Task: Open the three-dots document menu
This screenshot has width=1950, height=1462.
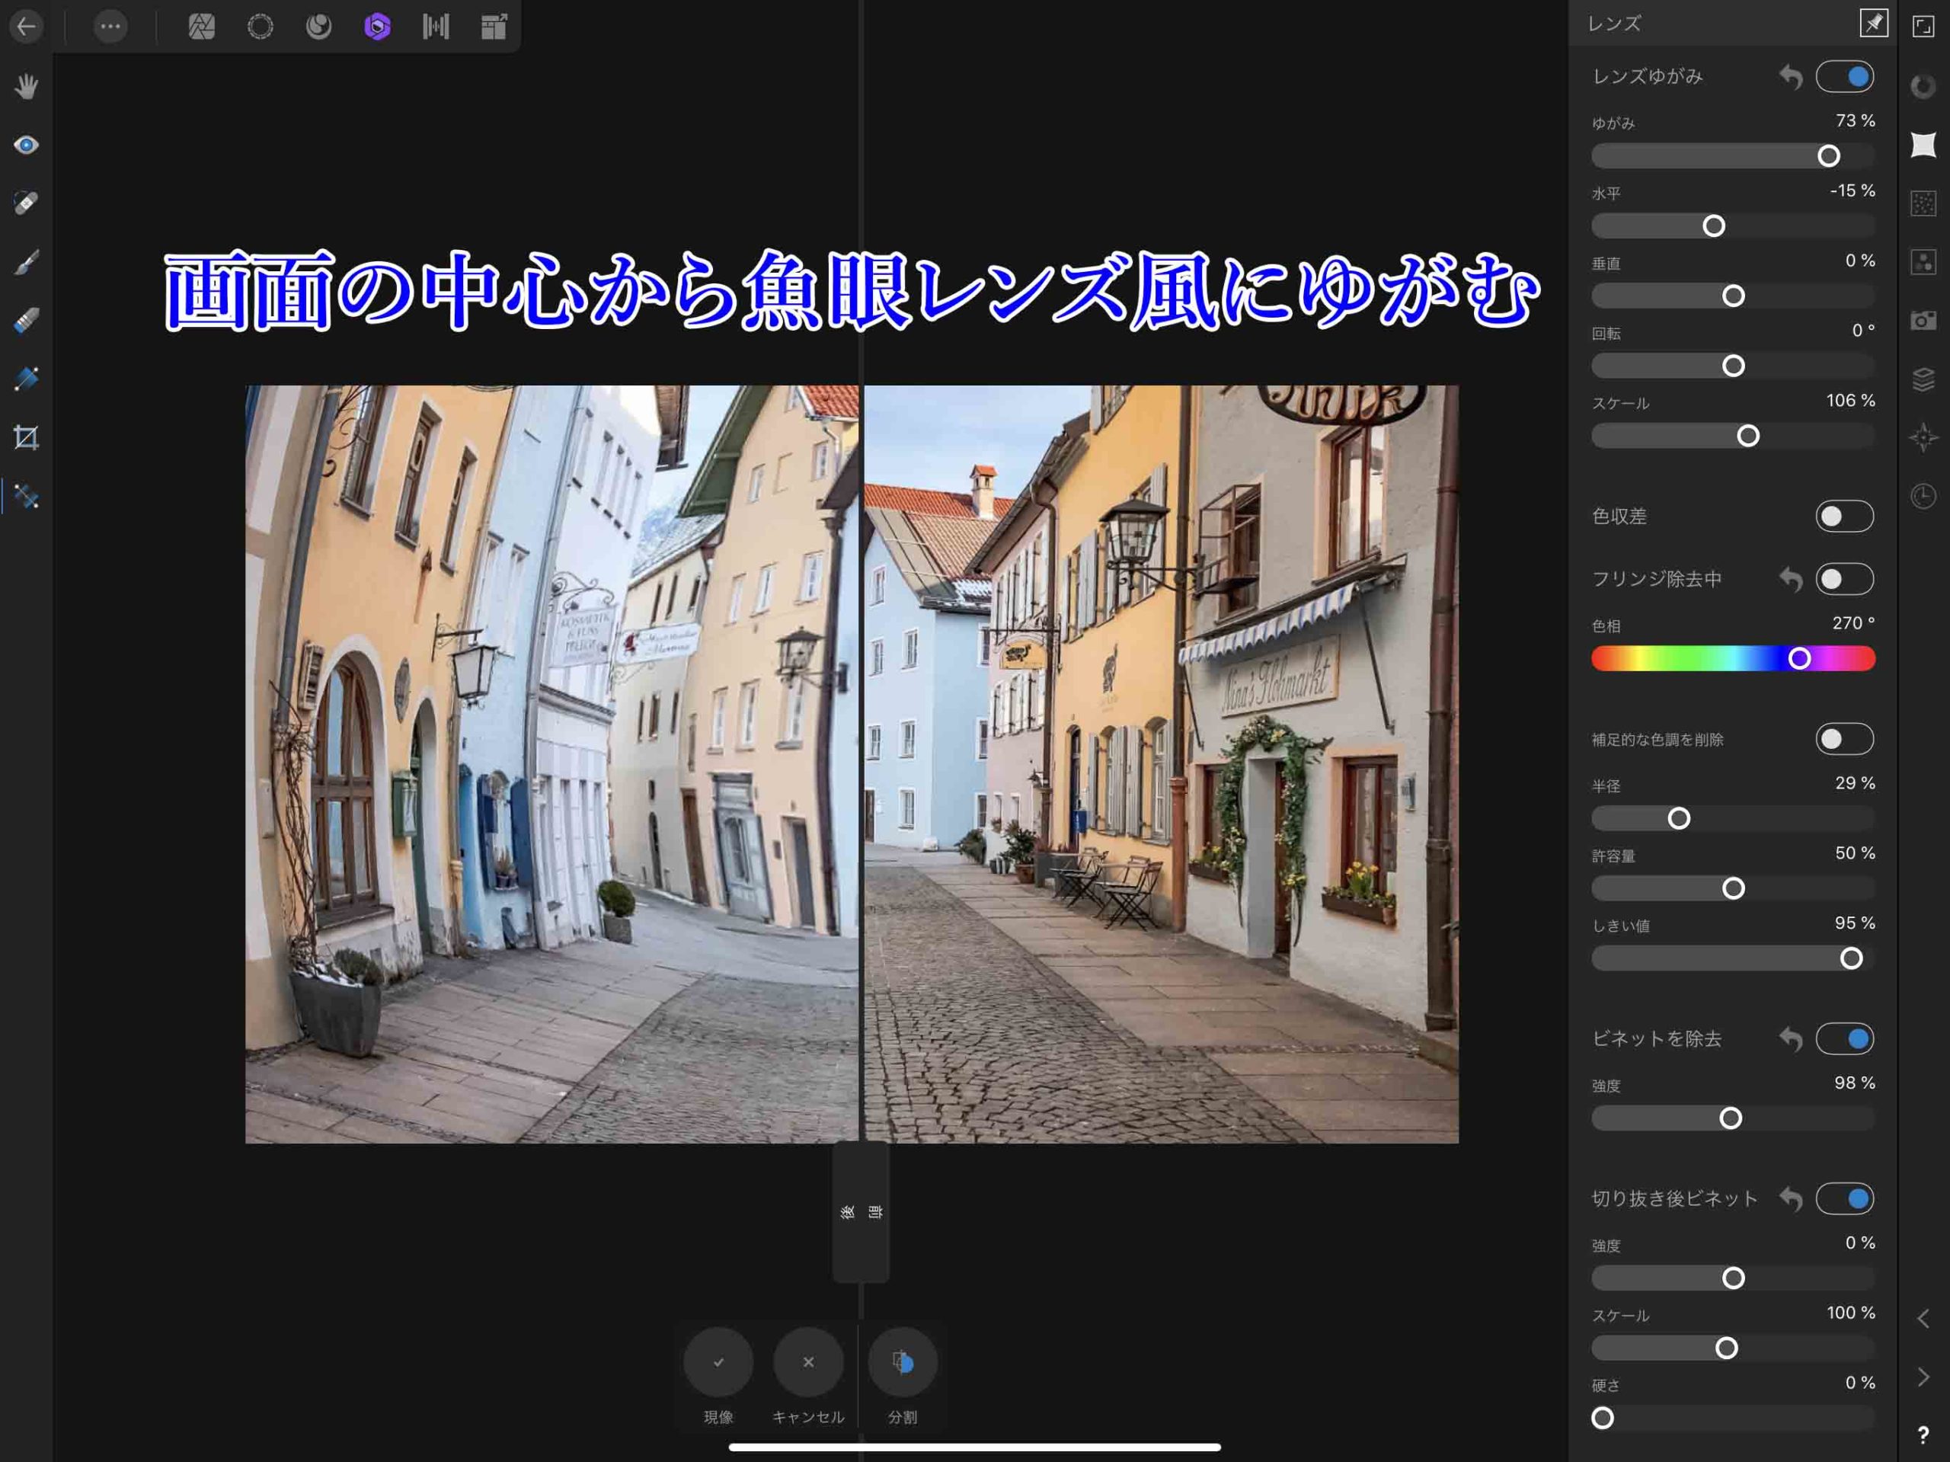Action: 110,27
